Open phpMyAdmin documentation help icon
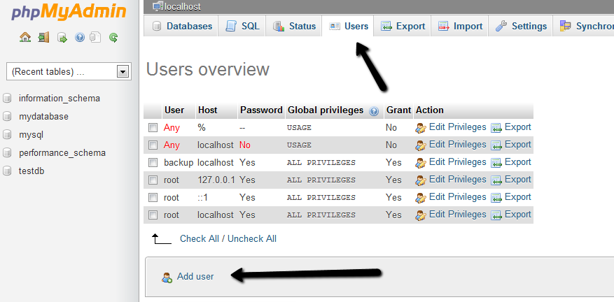 (x=79, y=37)
